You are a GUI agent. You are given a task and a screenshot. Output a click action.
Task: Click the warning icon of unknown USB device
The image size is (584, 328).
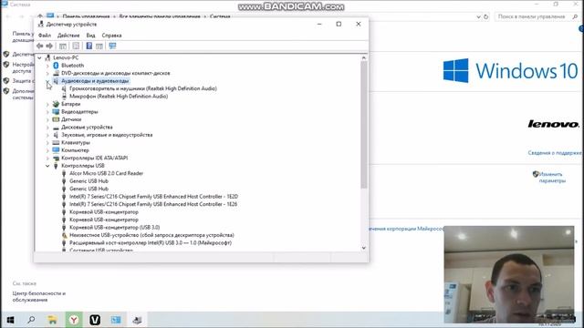tap(64, 235)
